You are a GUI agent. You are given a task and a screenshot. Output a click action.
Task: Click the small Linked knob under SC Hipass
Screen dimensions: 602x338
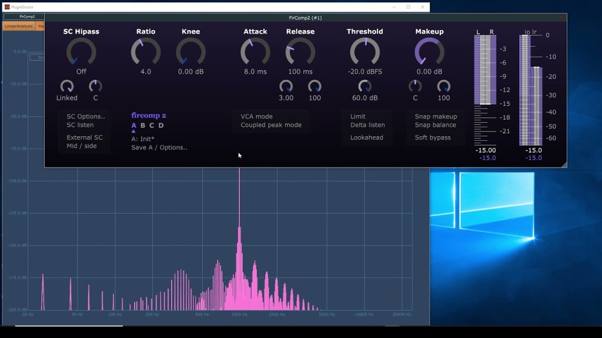tap(67, 86)
